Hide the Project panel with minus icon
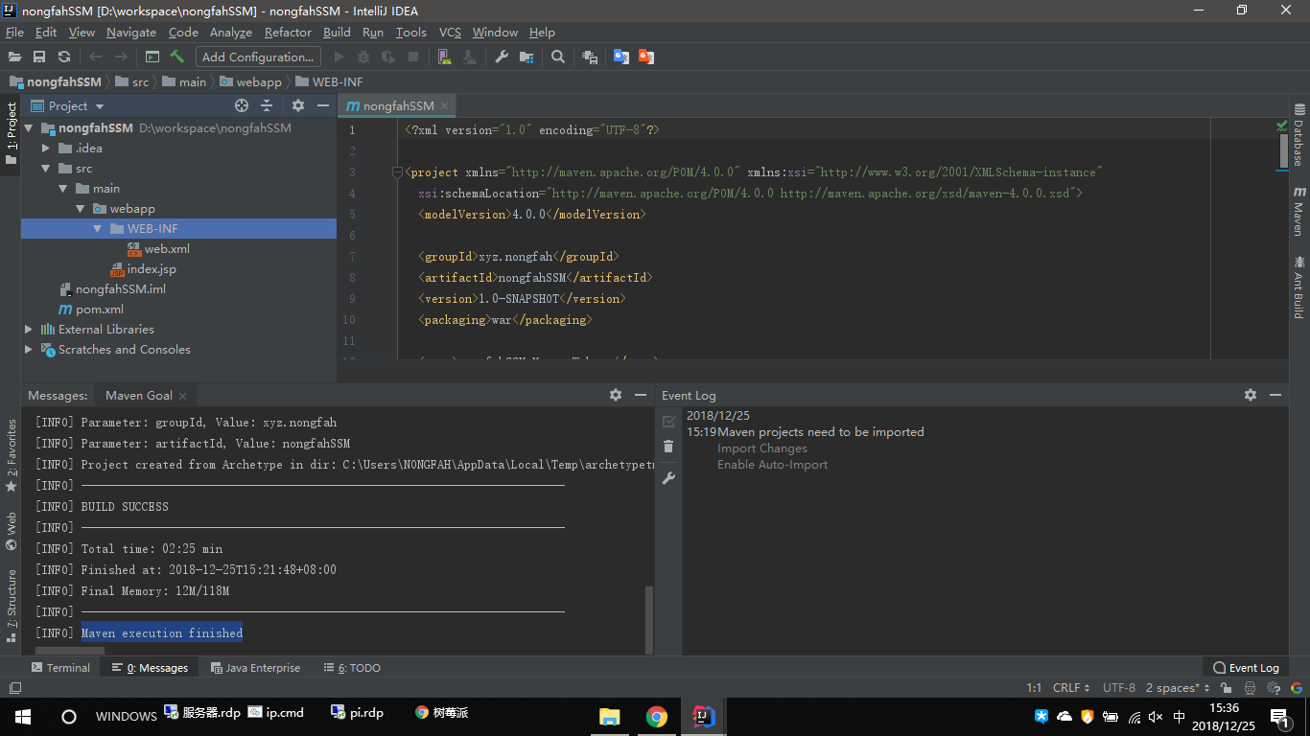The height and width of the screenshot is (736, 1310). click(323, 105)
